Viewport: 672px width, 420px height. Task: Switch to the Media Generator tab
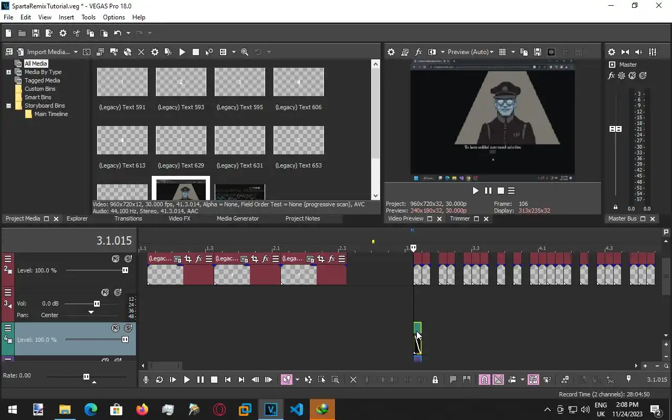point(238,218)
